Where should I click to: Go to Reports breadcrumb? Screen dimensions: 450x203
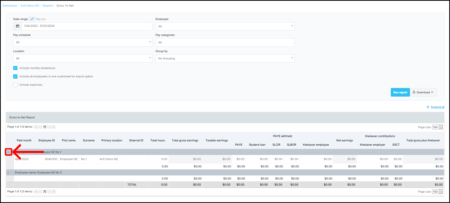pyautogui.click(x=48, y=6)
